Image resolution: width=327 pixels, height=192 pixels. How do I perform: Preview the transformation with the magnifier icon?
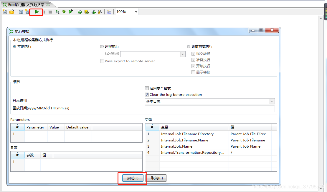57,12
